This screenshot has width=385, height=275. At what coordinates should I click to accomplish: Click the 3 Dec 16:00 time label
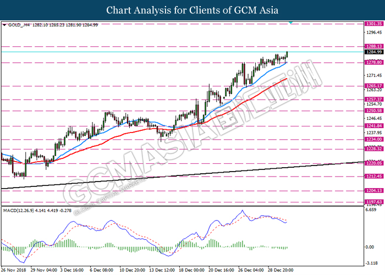click(x=72, y=270)
